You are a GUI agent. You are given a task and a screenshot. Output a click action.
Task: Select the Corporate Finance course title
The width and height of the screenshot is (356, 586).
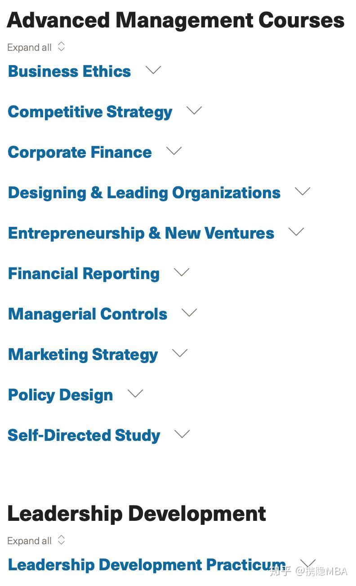(x=80, y=152)
